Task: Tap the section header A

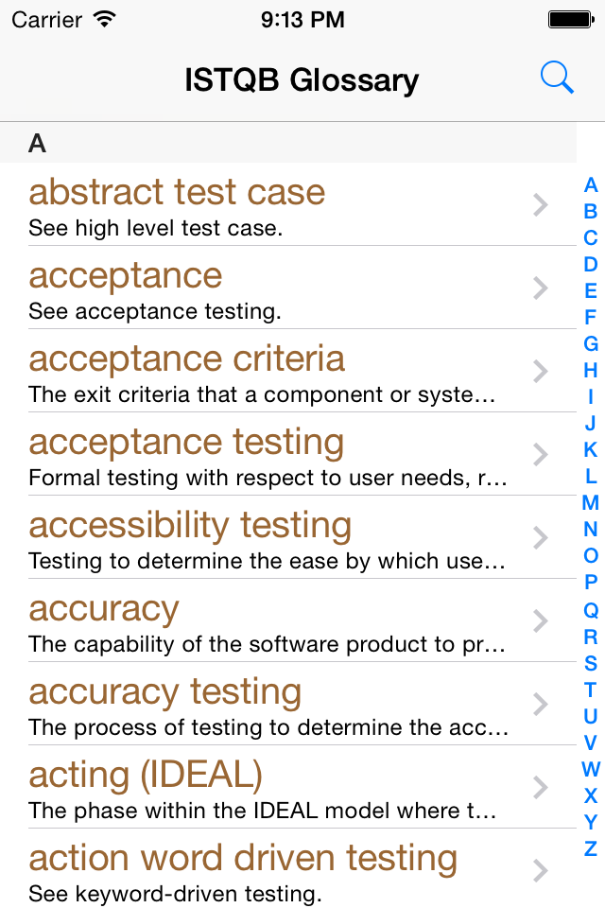Action: point(288,143)
